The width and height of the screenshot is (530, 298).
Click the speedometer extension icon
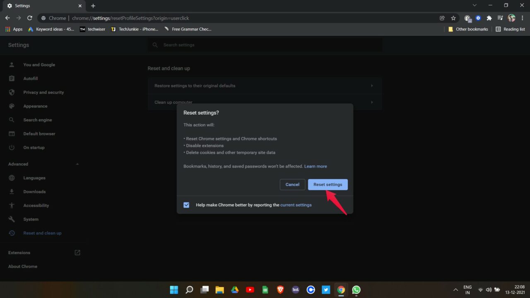pos(467,18)
